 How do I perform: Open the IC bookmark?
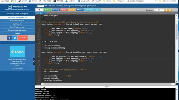pyautogui.click(x=14, y=1)
